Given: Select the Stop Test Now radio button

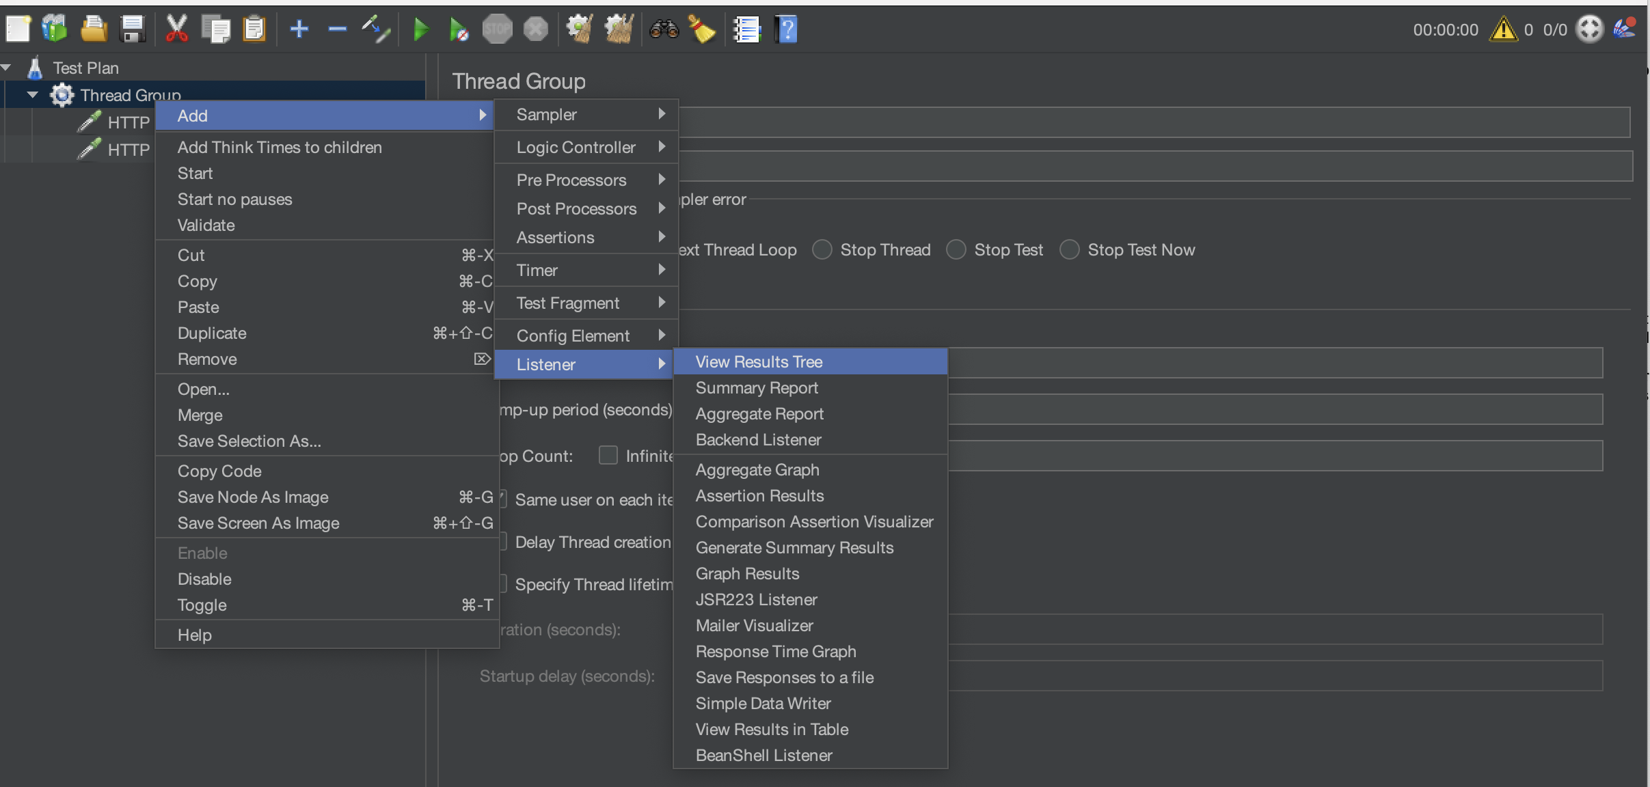Looking at the screenshot, I should click(1070, 249).
